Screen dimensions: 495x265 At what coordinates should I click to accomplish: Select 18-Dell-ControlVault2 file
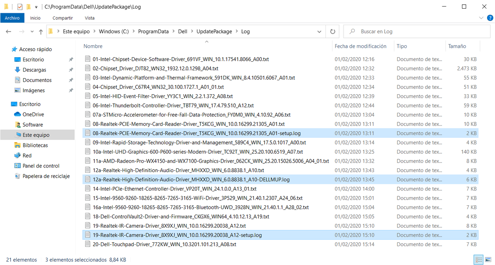click(280, 216)
